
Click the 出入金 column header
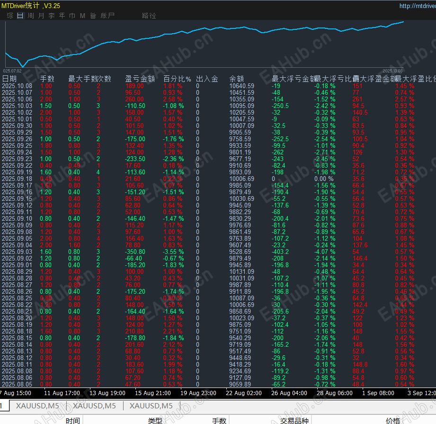207,79
